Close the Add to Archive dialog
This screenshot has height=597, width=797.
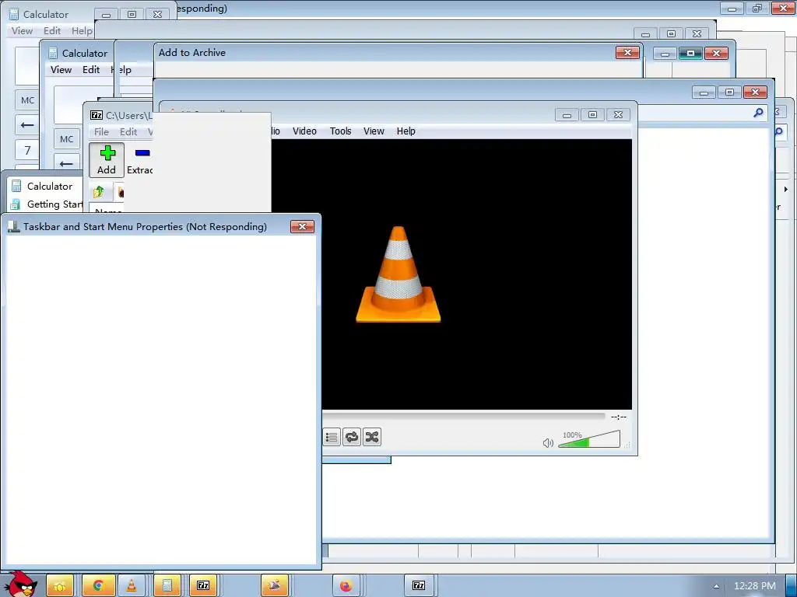coord(628,52)
